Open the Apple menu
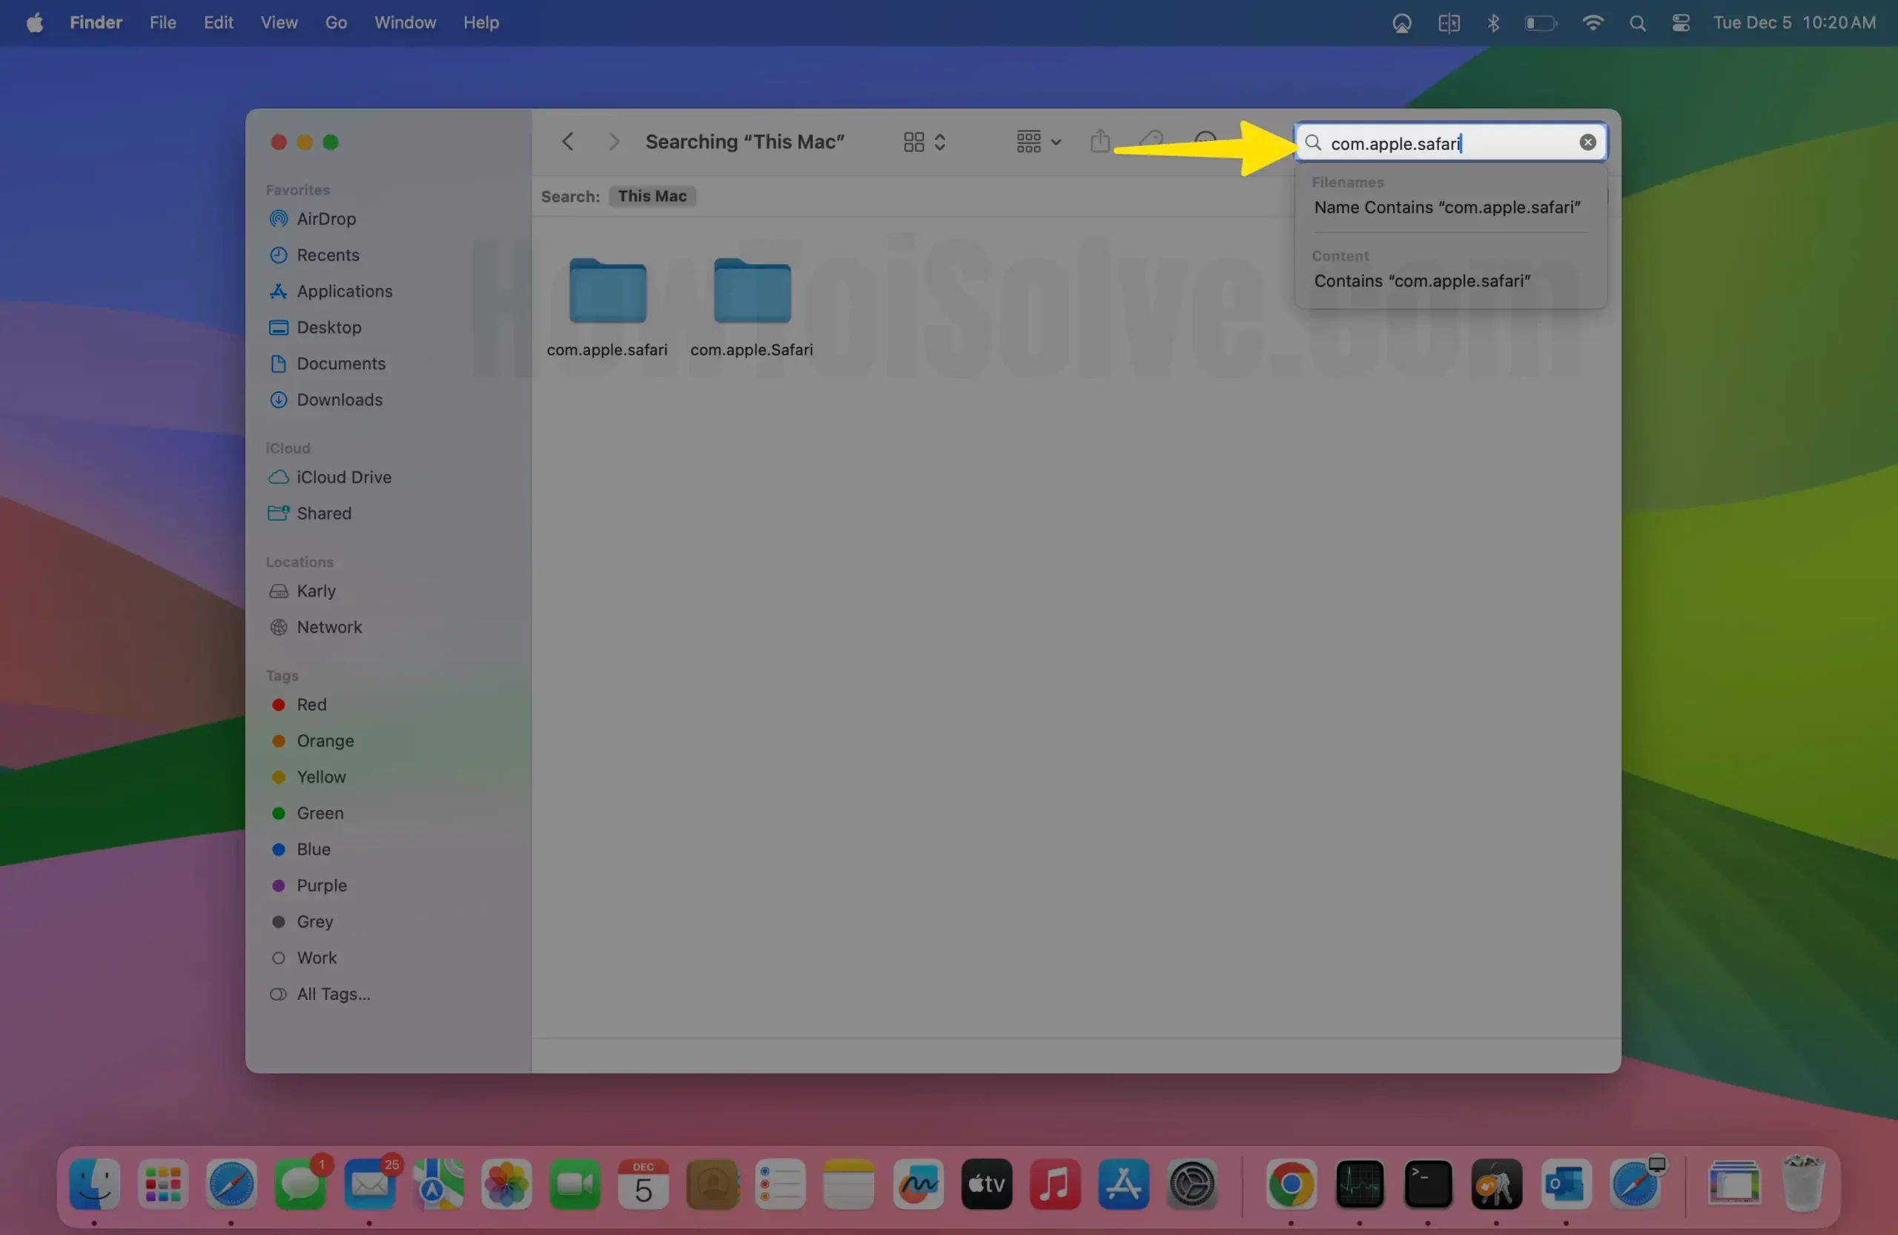1898x1235 pixels. [x=34, y=22]
